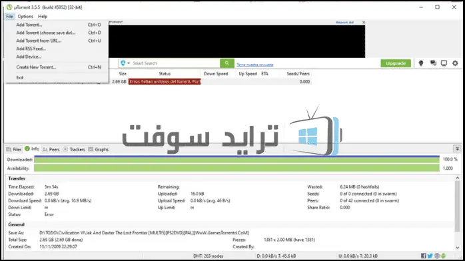The width and height of the screenshot is (465, 261).
Task: Switch to the Trackers tab
Action: [x=74, y=149]
